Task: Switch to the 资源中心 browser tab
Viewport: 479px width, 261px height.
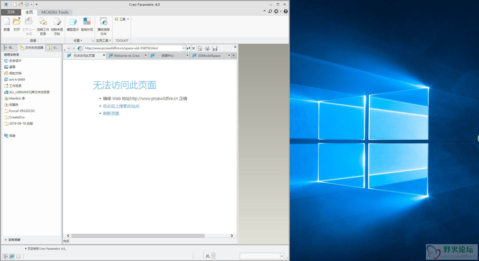Action: click(168, 56)
